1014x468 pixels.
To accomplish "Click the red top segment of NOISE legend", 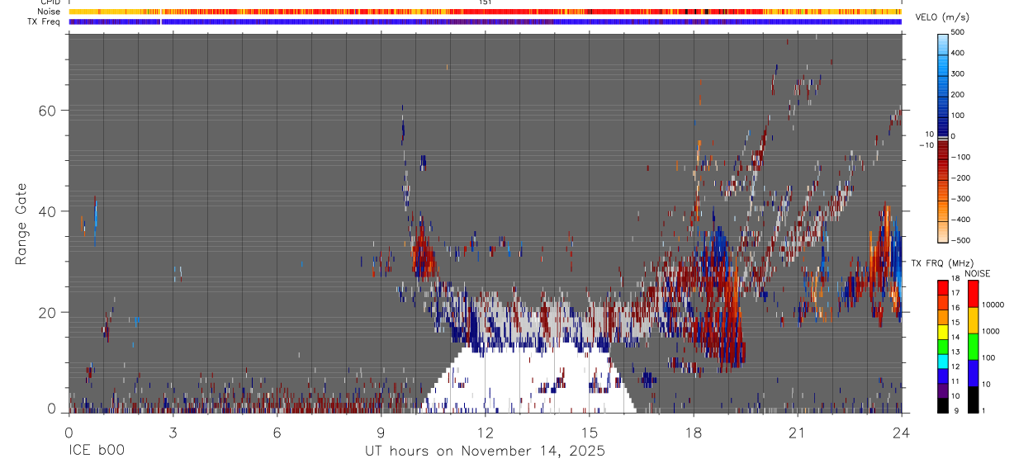I will (x=974, y=294).
